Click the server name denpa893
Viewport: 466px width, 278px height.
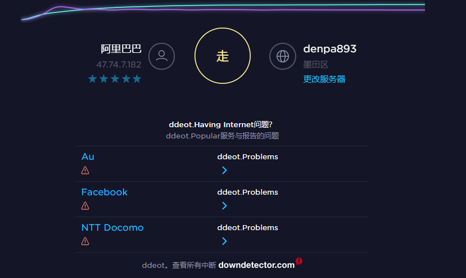329,49
